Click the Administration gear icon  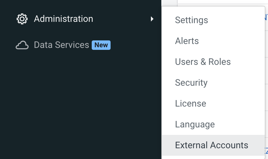(x=22, y=19)
